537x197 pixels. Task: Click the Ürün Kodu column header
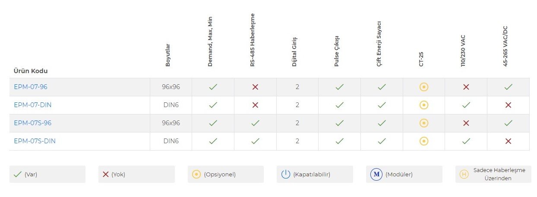tap(31, 71)
